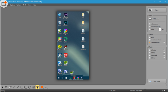Enable the Watermark effect checkbox

click(x=150, y=55)
